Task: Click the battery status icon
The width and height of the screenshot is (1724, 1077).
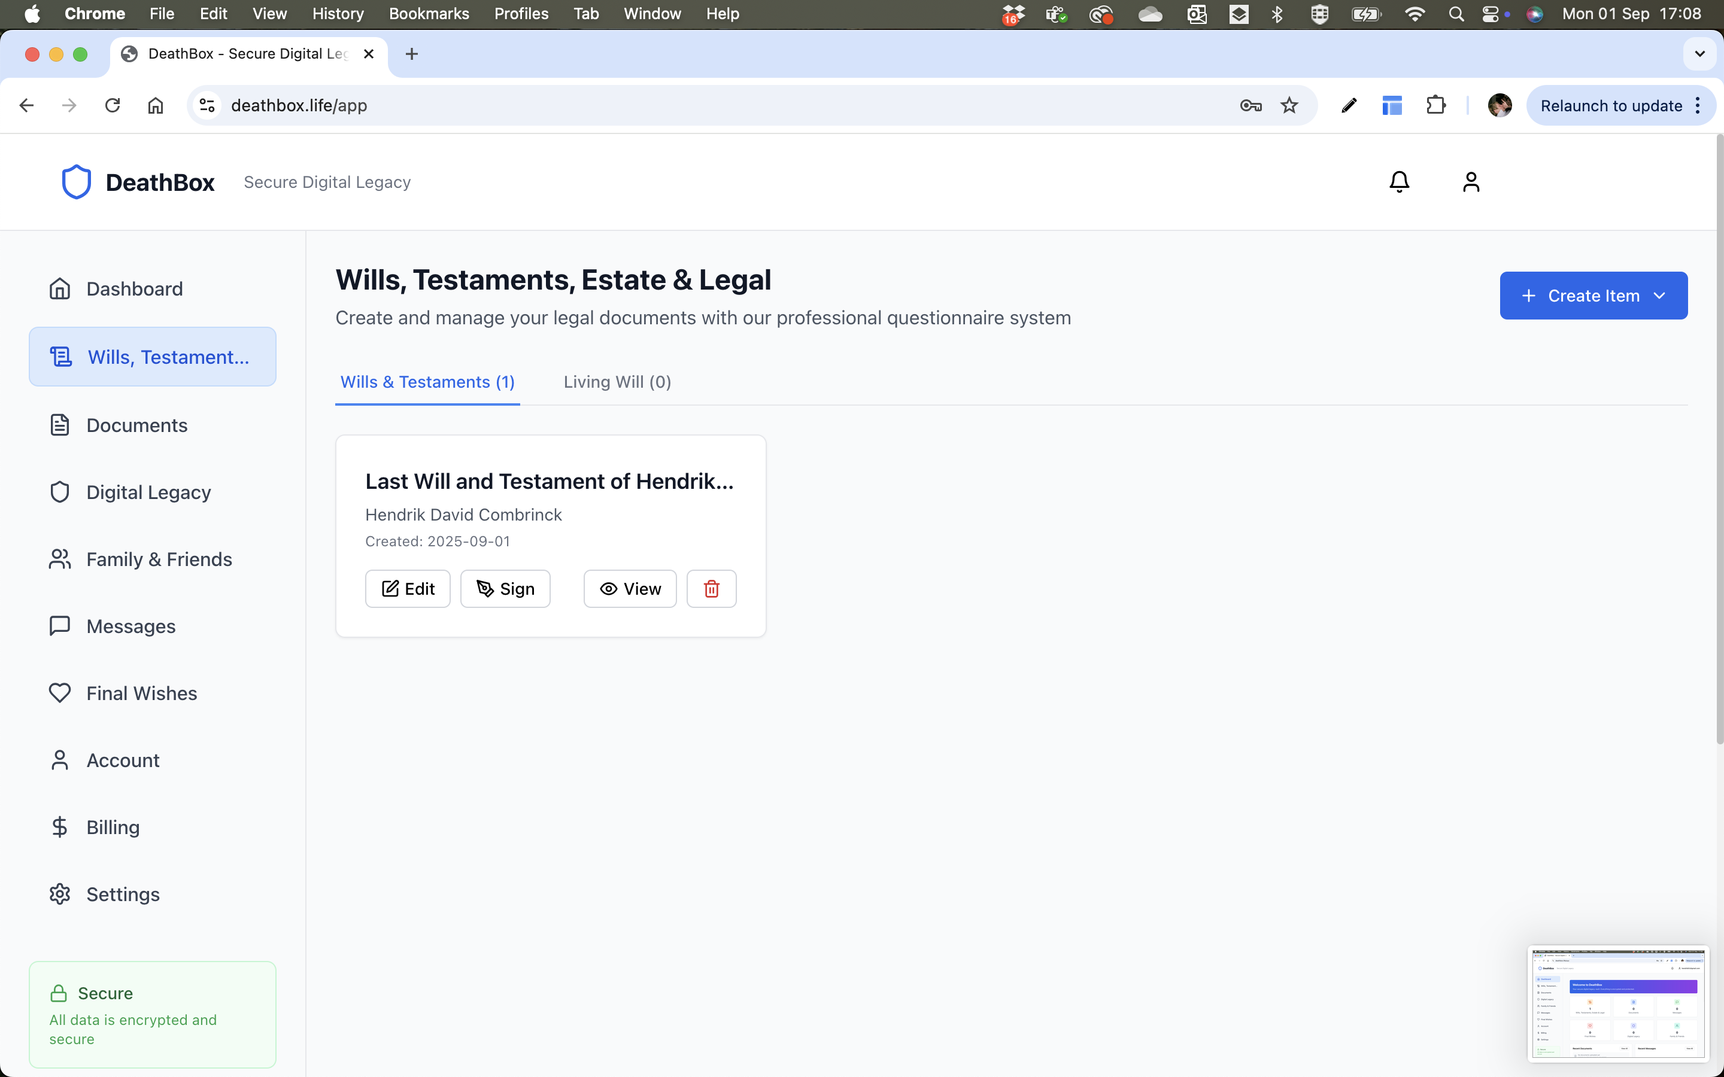Action: tap(1365, 14)
